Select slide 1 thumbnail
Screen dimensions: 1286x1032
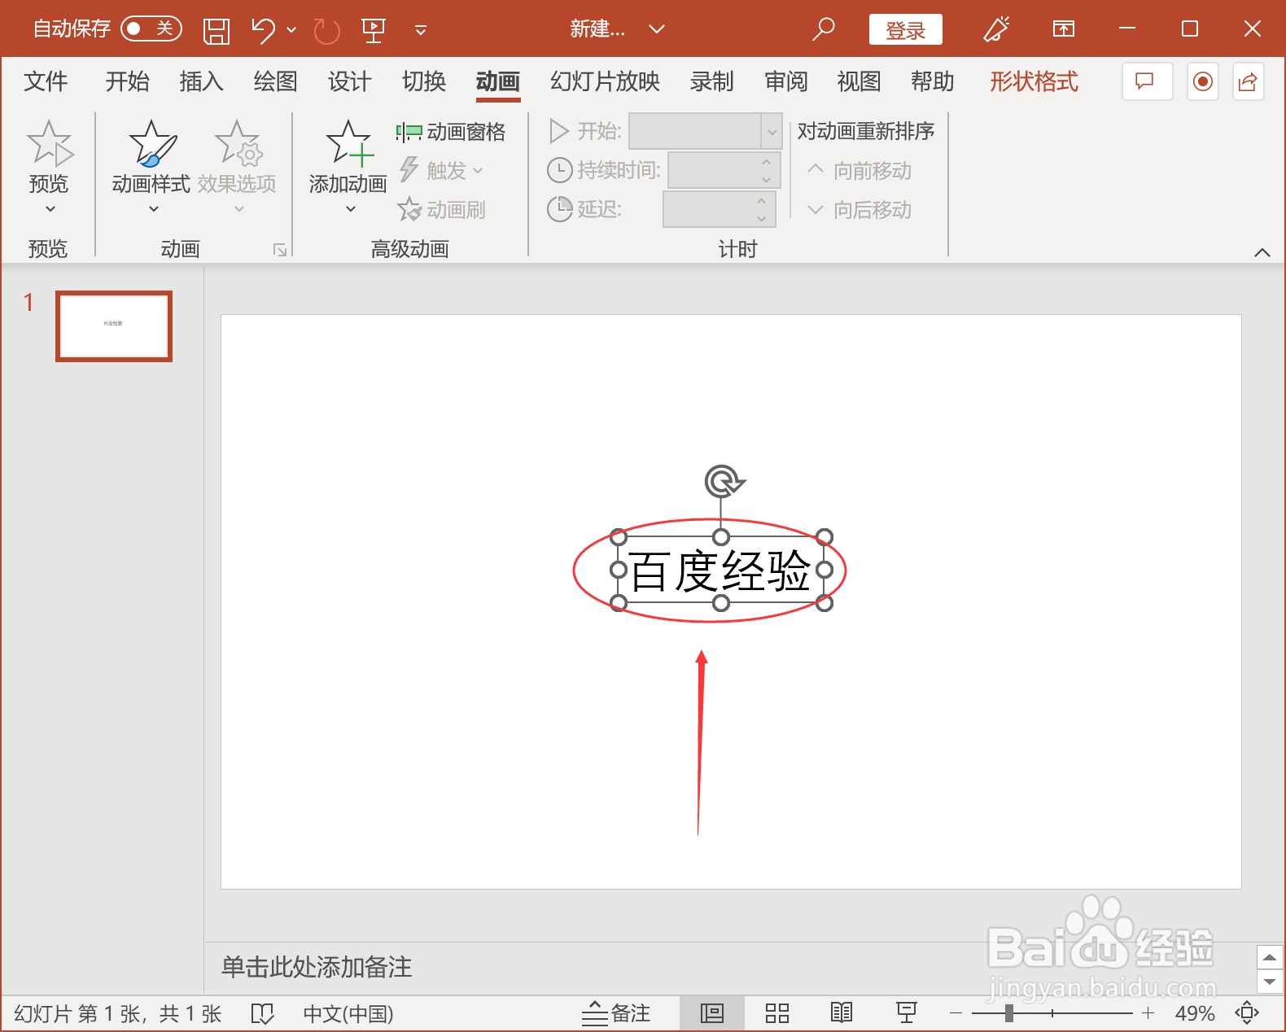114,326
